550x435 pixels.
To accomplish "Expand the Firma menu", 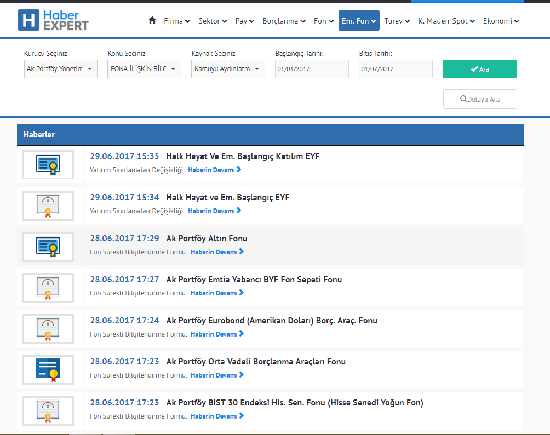I will [x=177, y=21].
